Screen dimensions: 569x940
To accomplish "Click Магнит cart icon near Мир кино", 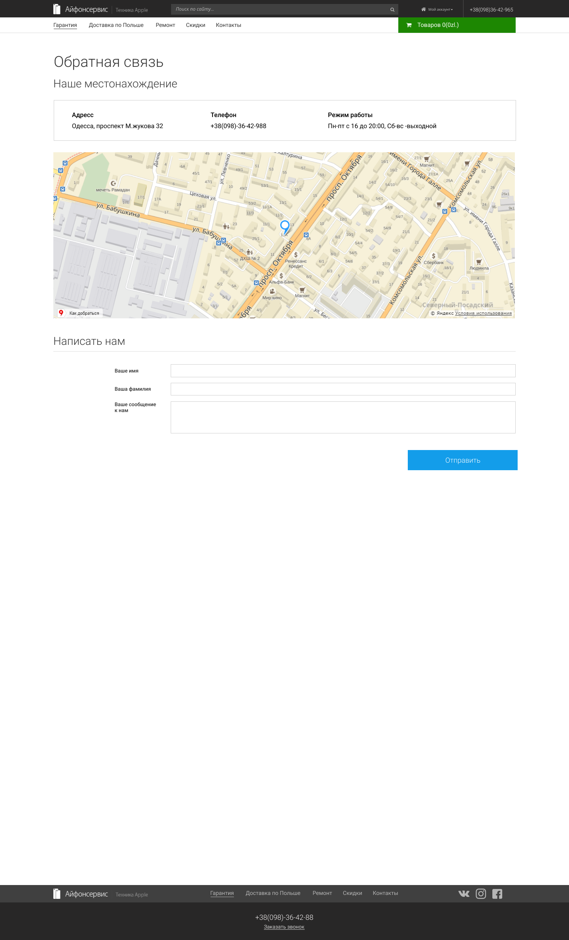I will point(302,289).
